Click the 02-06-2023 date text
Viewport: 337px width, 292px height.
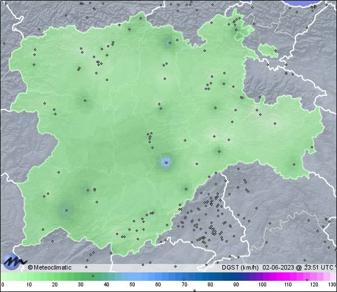(278, 267)
